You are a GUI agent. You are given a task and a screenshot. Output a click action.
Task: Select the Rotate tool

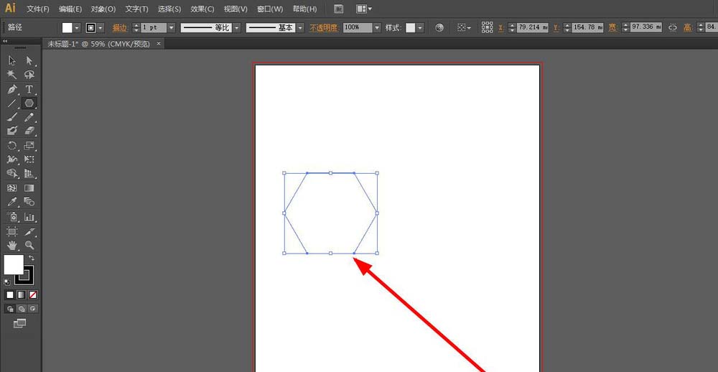12,146
